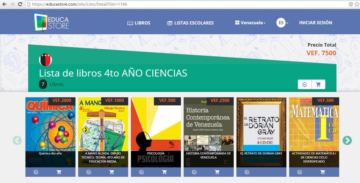Click the school crest avatar icon

pyautogui.click(x=45, y=60)
